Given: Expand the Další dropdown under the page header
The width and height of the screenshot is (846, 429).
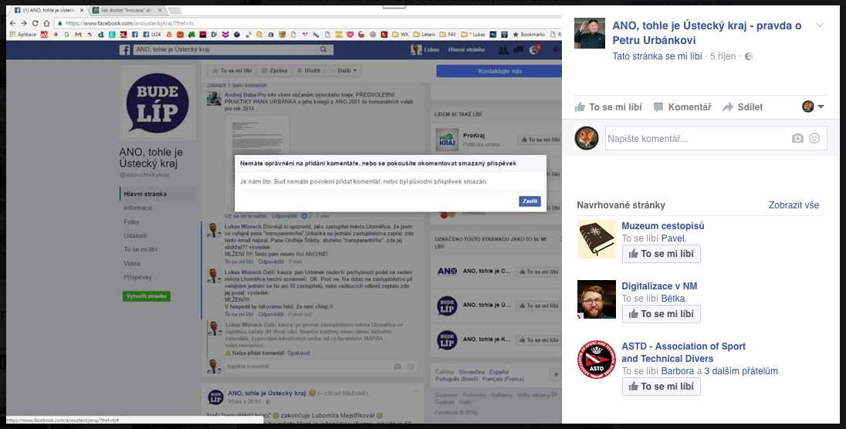Looking at the screenshot, I should (344, 71).
